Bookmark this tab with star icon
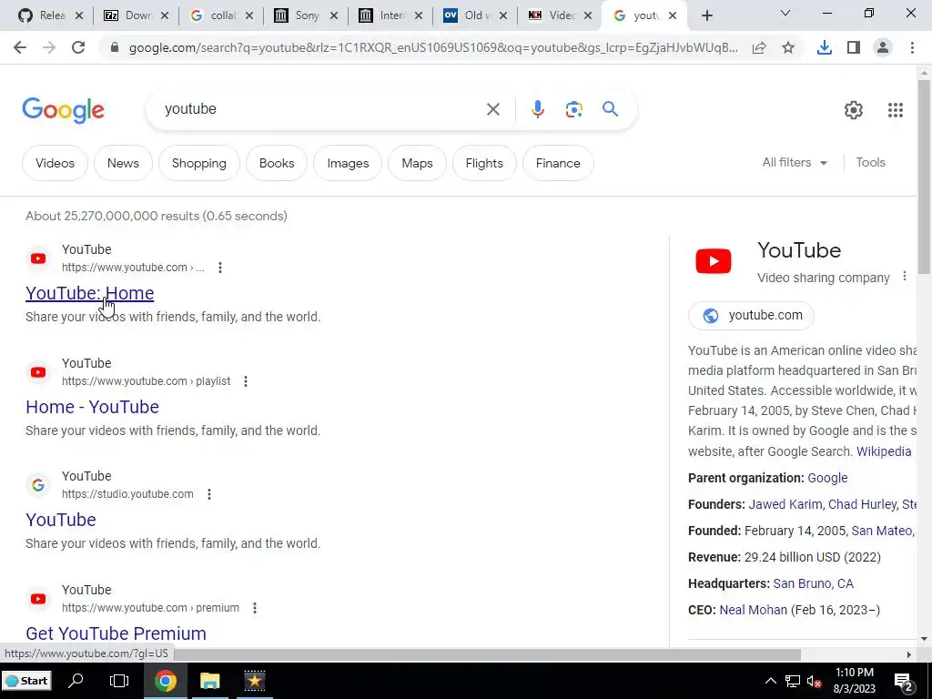The width and height of the screenshot is (932, 699). 788,47
